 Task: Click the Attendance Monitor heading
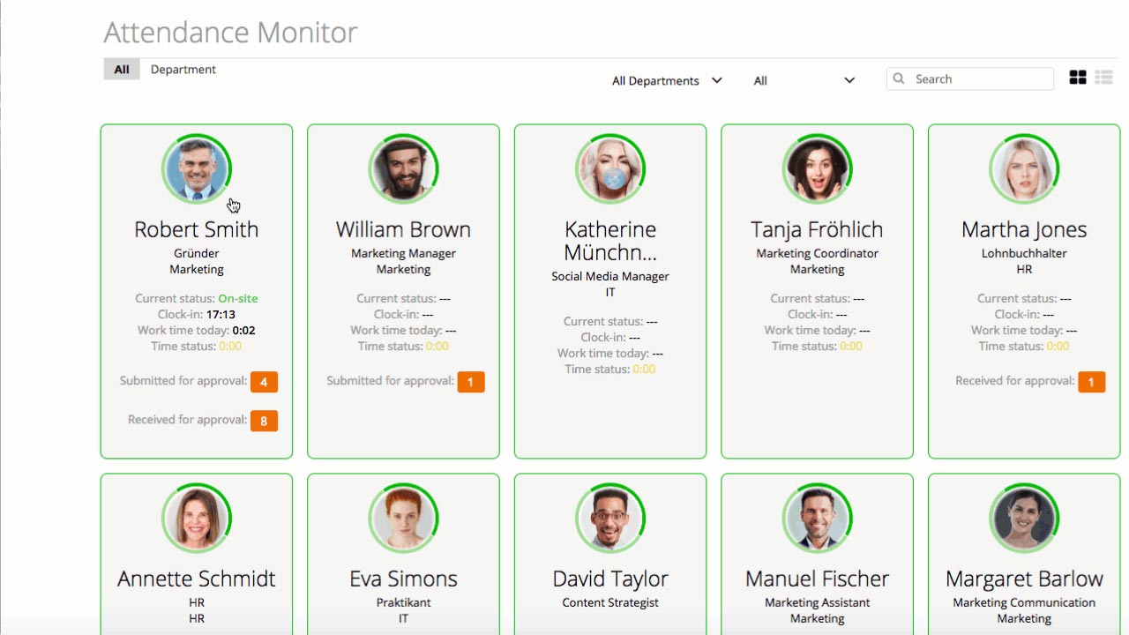(x=230, y=33)
